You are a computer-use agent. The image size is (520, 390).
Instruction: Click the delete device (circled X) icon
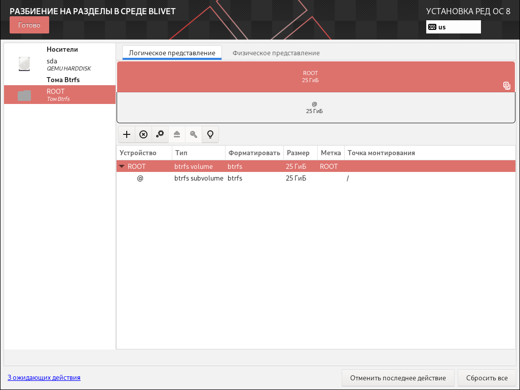pos(143,134)
